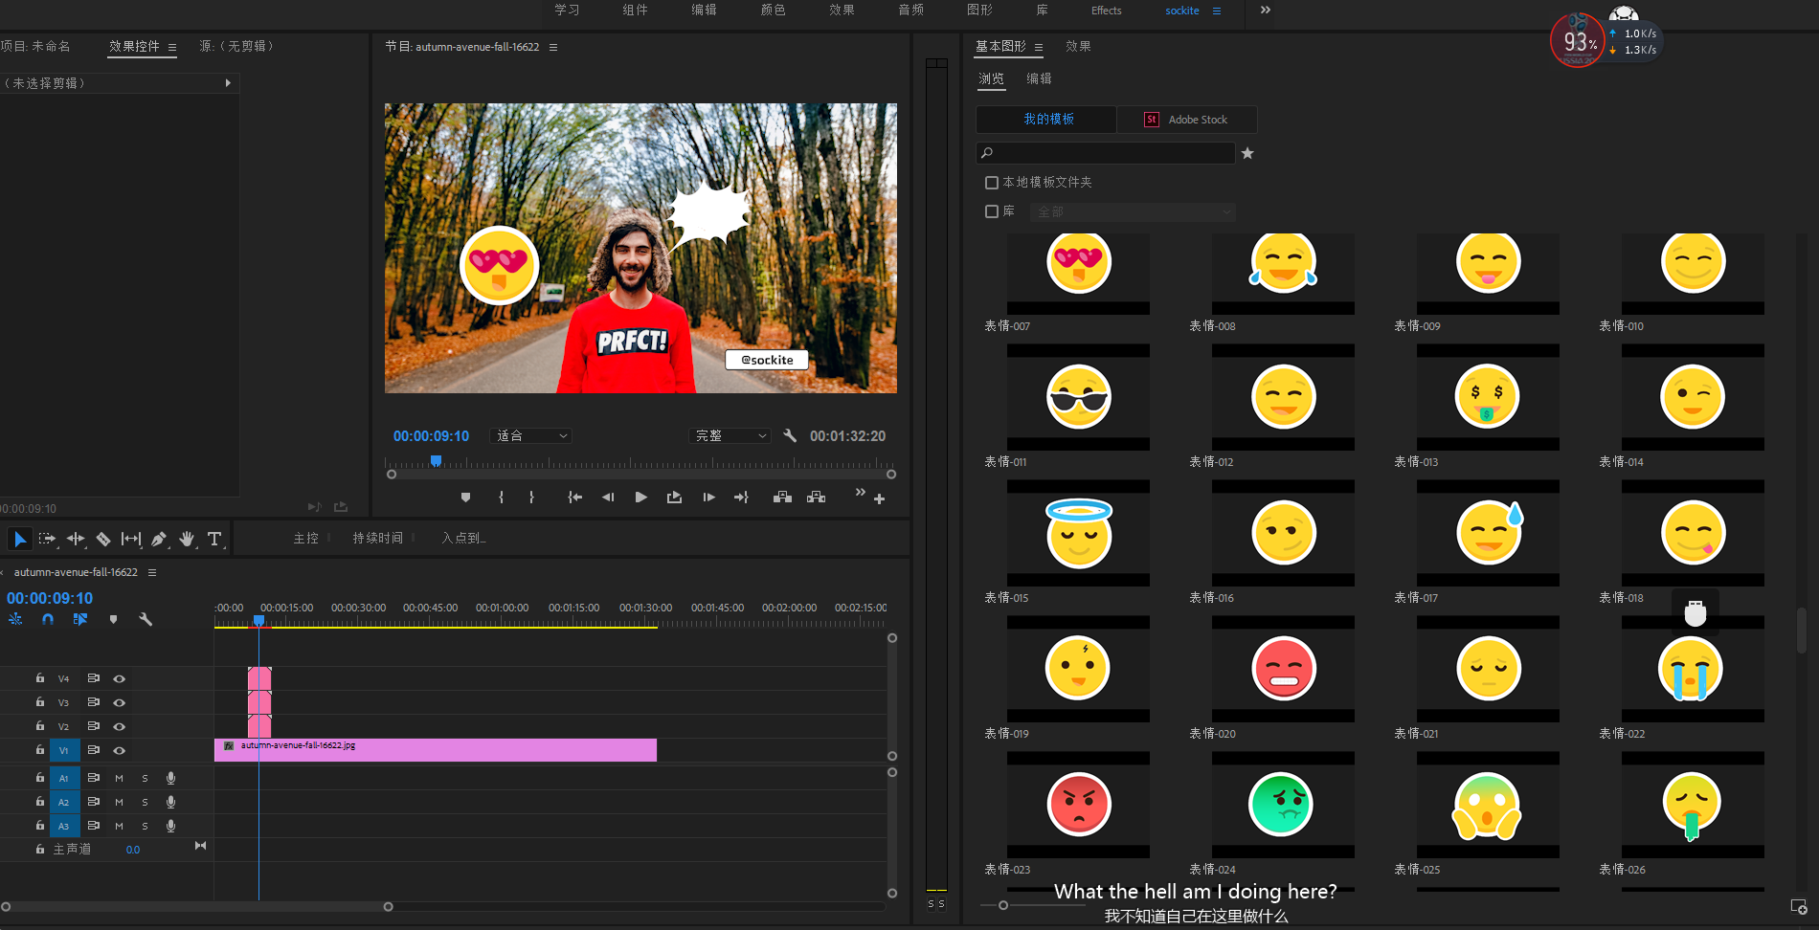This screenshot has width=1819, height=930.
Task: Hide video track V4 with eye icon
Action: point(120,678)
